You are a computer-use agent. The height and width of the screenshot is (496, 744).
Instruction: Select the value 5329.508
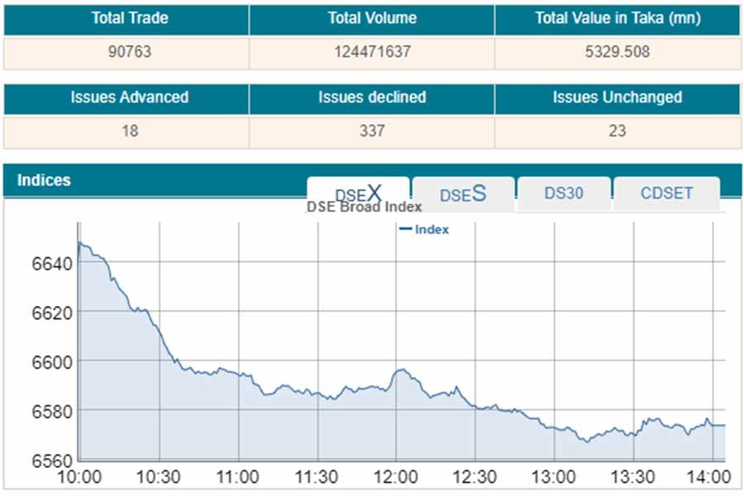click(x=617, y=52)
